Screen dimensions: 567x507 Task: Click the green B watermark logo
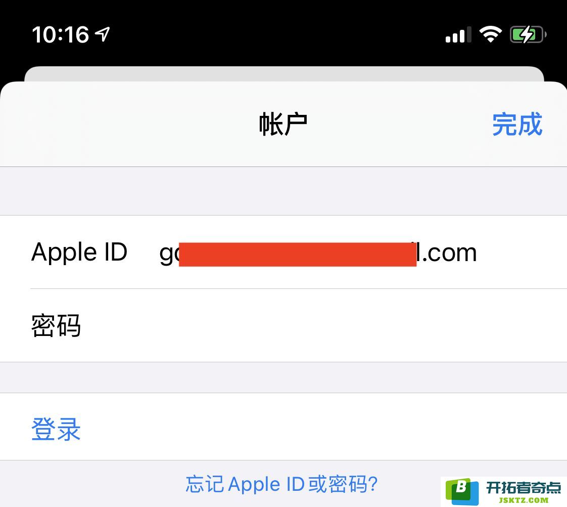coord(462,492)
